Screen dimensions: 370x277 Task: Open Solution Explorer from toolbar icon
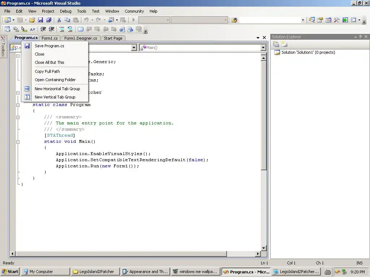click(x=311, y=20)
